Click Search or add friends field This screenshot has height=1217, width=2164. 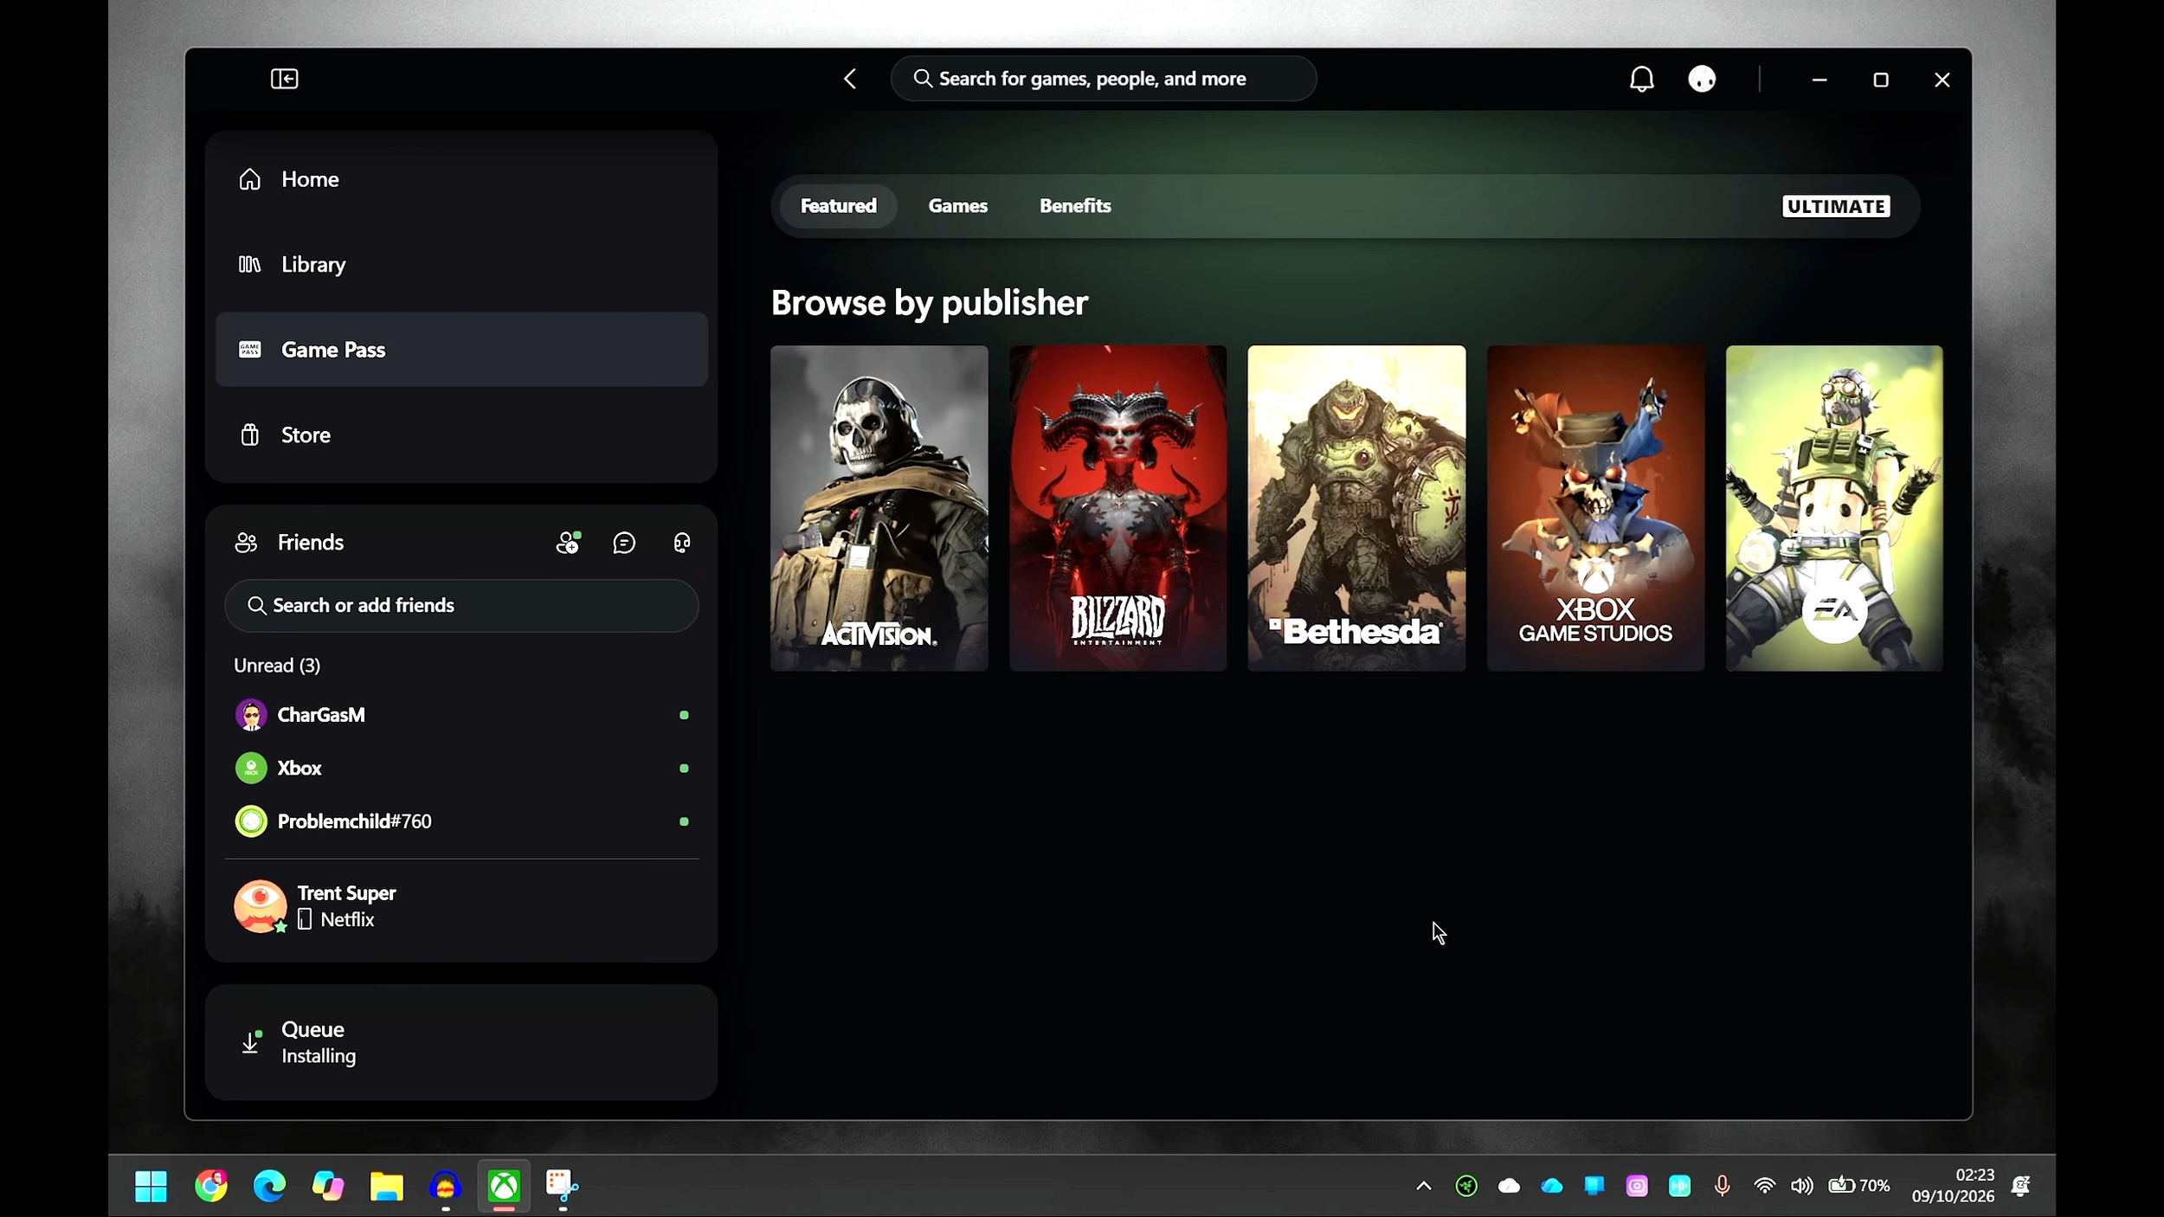tap(461, 606)
